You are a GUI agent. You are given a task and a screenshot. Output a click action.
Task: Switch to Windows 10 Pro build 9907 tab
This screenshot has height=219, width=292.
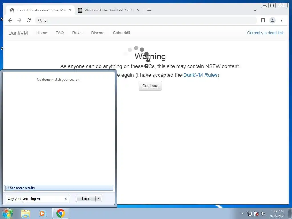[108, 10]
